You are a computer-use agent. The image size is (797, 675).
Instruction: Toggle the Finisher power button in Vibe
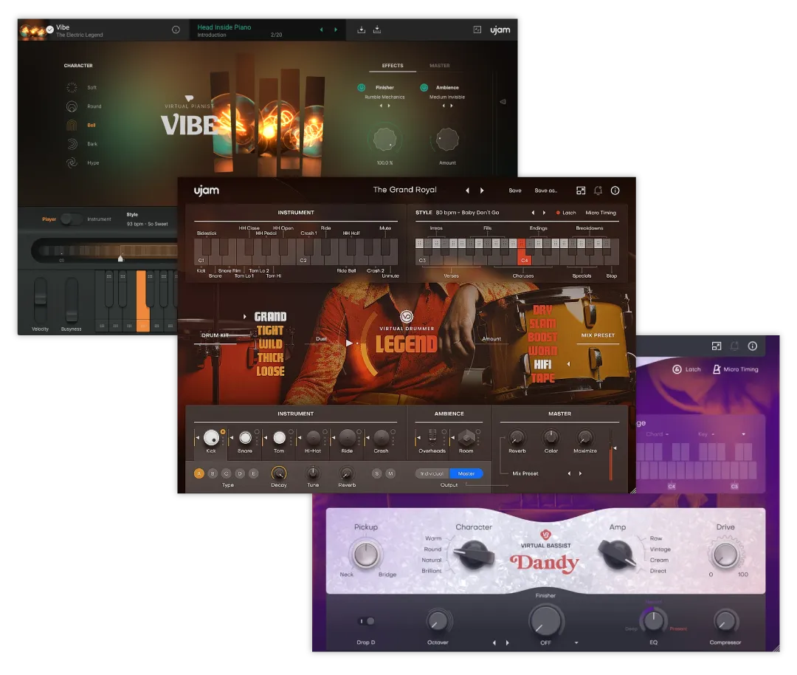coord(362,87)
